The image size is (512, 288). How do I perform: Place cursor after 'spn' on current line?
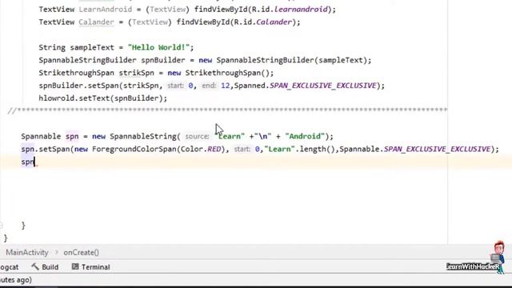(x=34, y=162)
